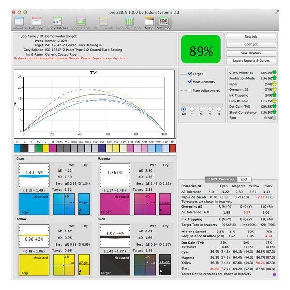This screenshot has width=290, height=290.
Task: Click the 89% score indicator
Action: point(201,49)
